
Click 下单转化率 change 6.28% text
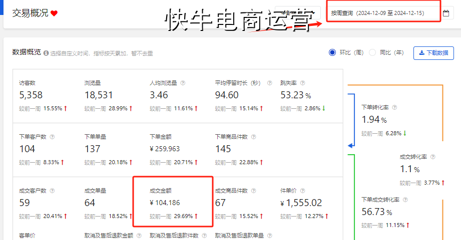point(393,133)
